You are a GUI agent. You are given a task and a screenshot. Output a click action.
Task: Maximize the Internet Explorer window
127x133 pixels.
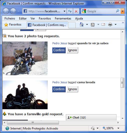click(x=111, y=2)
